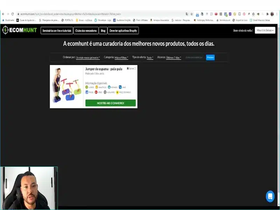This screenshot has width=280, height=210.
Task: Open Seminários on-line e tutoriais menu
Action: 57,30
